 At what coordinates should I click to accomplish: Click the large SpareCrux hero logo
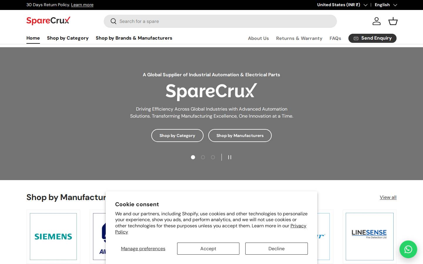click(x=211, y=92)
